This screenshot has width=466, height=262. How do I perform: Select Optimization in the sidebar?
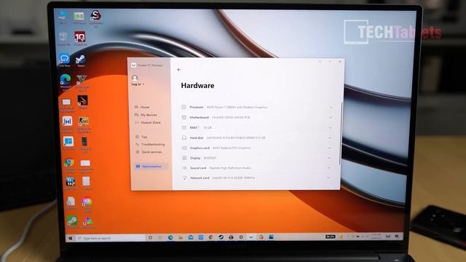pyautogui.click(x=151, y=167)
